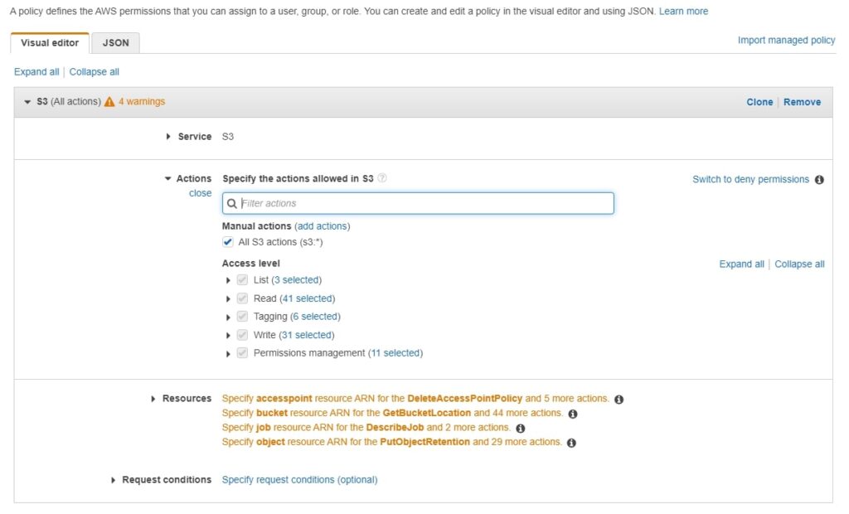Click the info icon after object resource warning
Image resolution: width=849 pixels, height=514 pixels.
(x=570, y=442)
